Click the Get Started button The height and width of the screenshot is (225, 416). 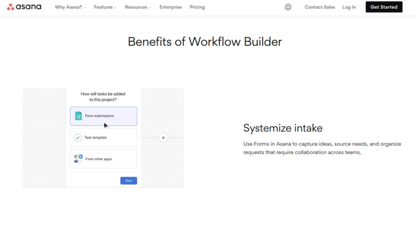point(384,7)
